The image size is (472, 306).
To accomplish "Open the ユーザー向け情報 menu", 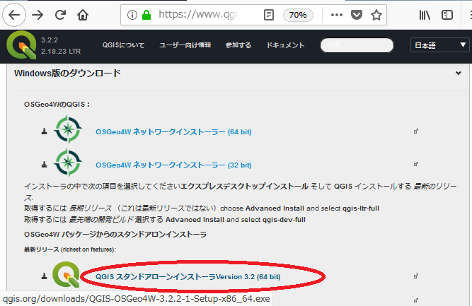I will click(x=185, y=45).
